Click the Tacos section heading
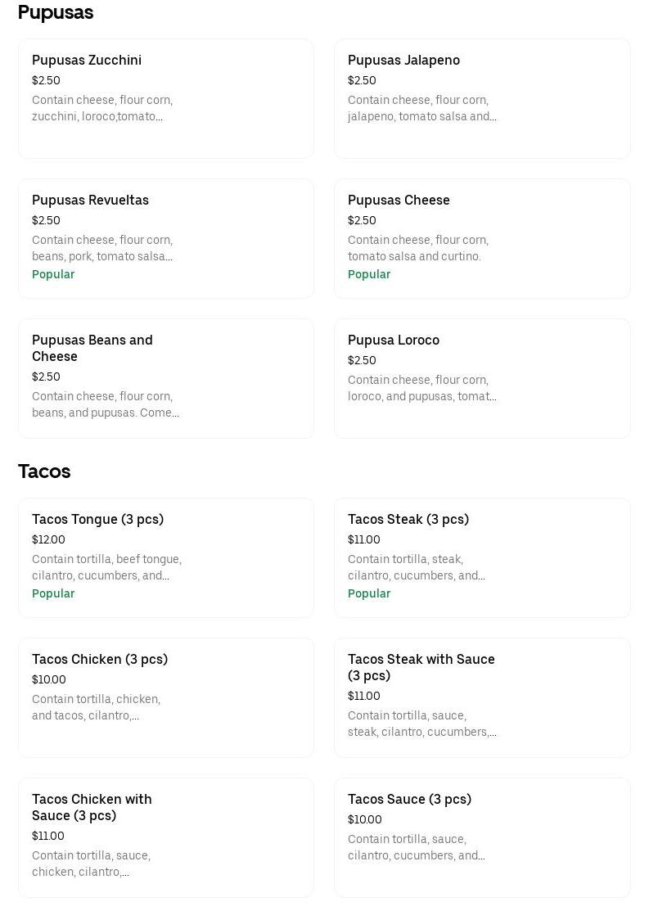This screenshot has width=658, height=911. tap(44, 471)
